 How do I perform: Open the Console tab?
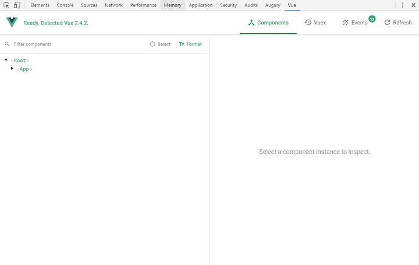(65, 5)
